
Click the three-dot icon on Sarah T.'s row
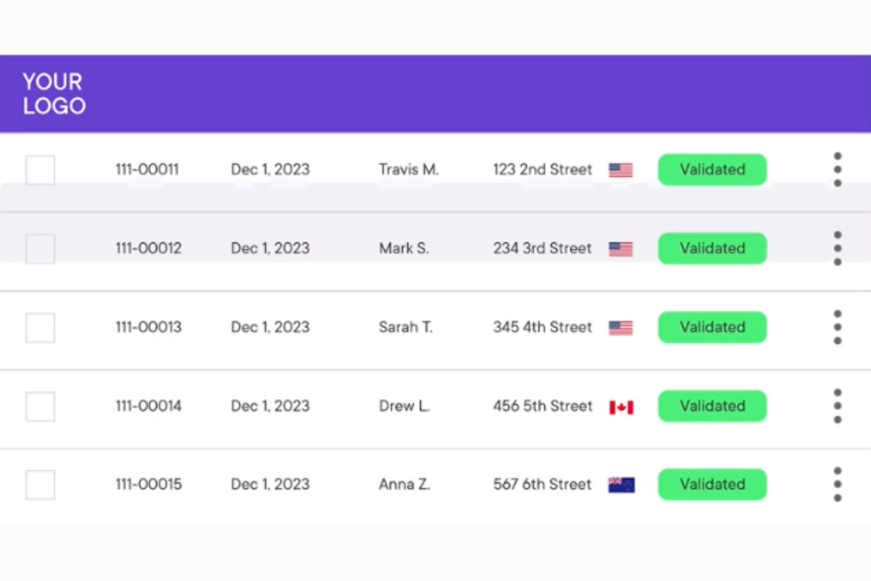pos(838,327)
